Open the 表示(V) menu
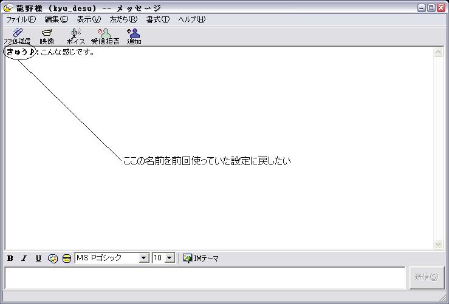This screenshot has height=304, width=449. [x=89, y=19]
